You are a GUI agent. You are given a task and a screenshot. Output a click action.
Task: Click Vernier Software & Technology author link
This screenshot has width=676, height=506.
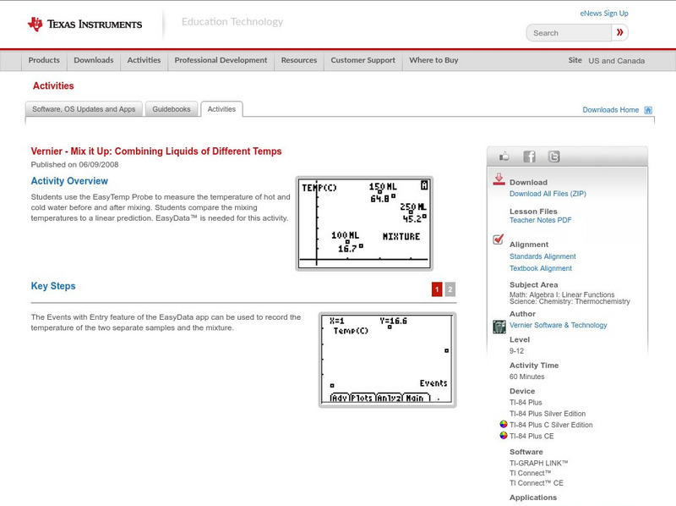point(558,325)
